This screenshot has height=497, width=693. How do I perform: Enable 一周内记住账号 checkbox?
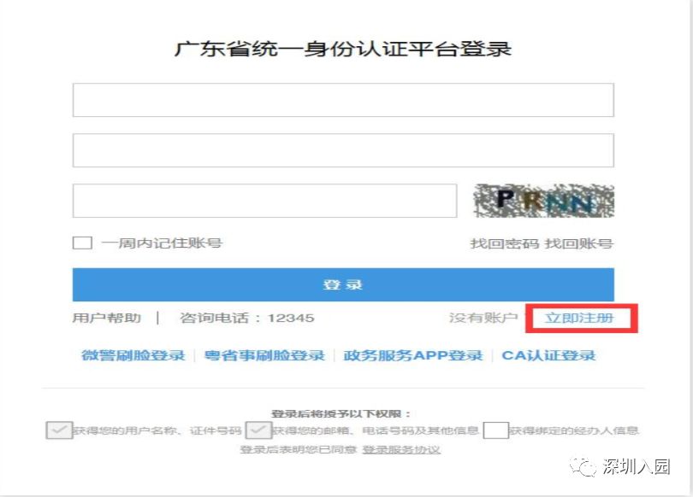pyautogui.click(x=81, y=243)
